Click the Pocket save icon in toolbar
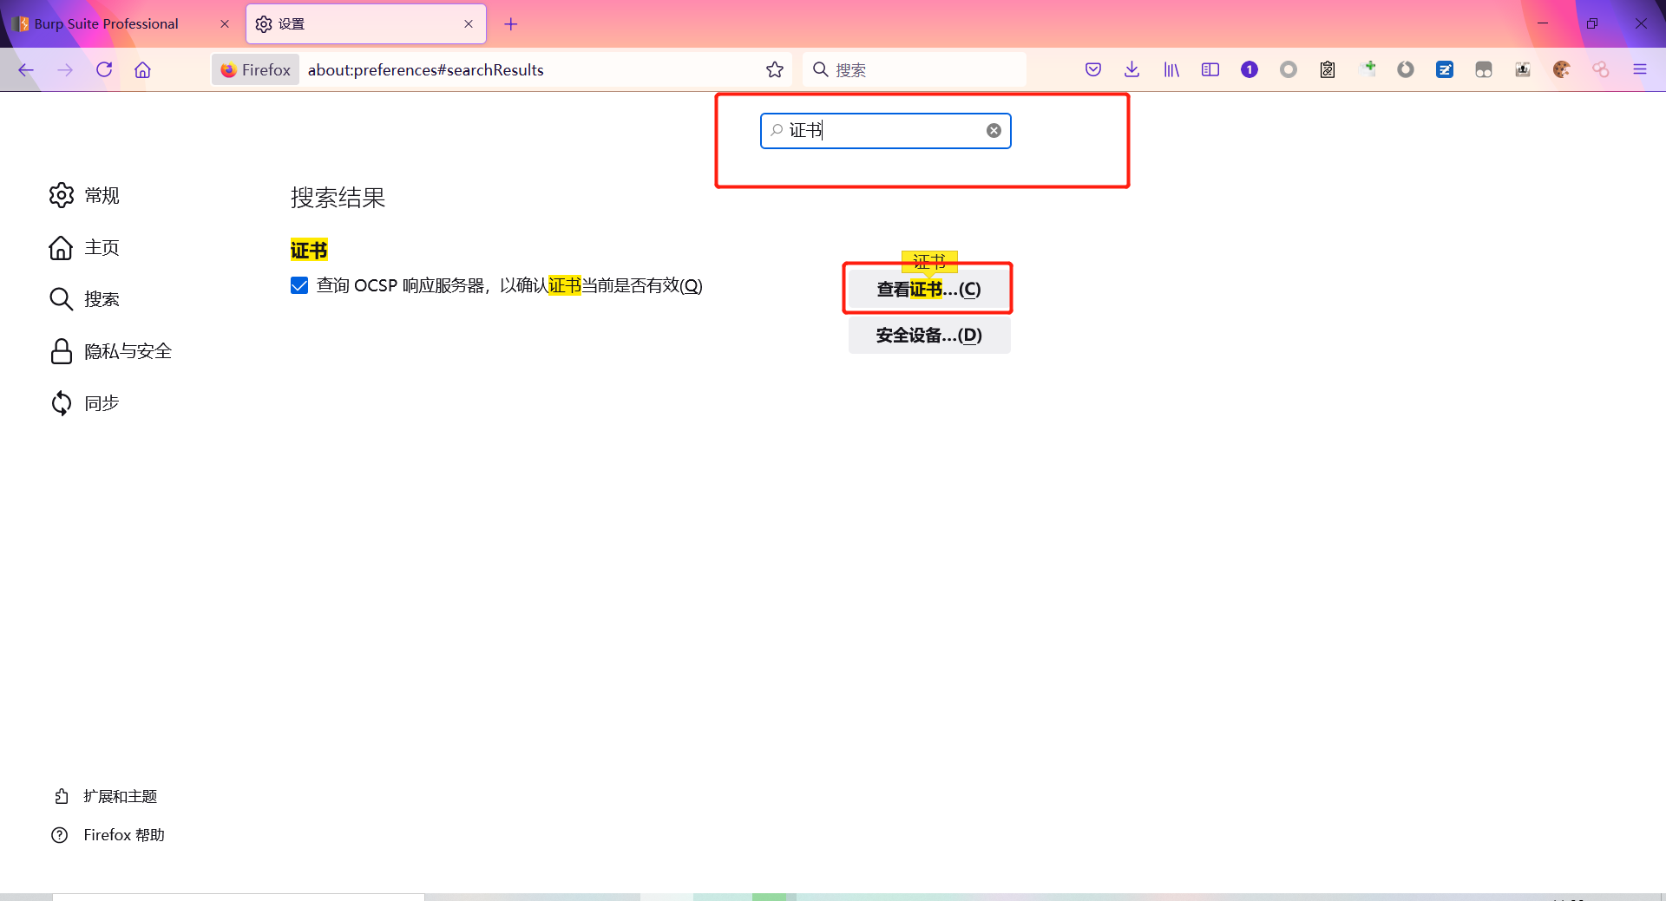This screenshot has height=901, width=1666. coord(1093,69)
